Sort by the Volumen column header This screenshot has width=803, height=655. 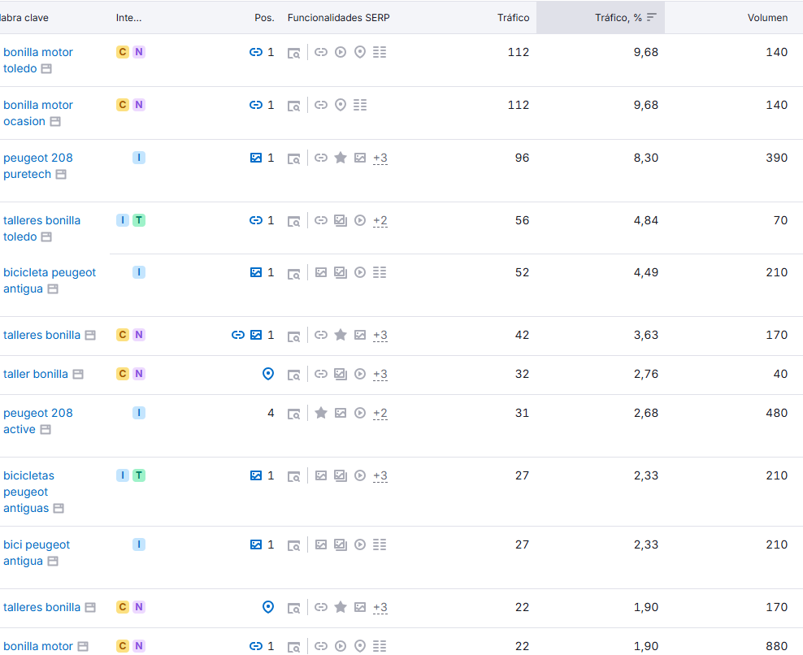click(767, 18)
